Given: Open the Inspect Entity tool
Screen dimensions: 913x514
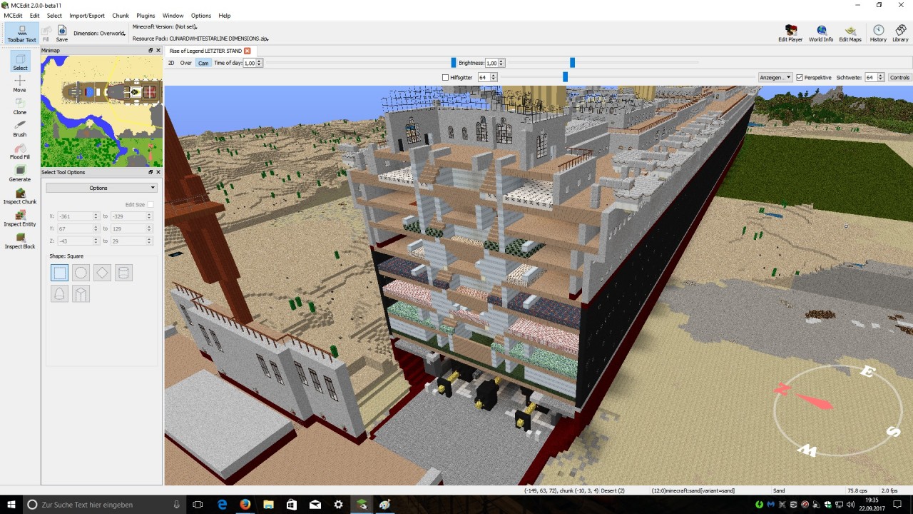Looking at the screenshot, I should [x=19, y=218].
